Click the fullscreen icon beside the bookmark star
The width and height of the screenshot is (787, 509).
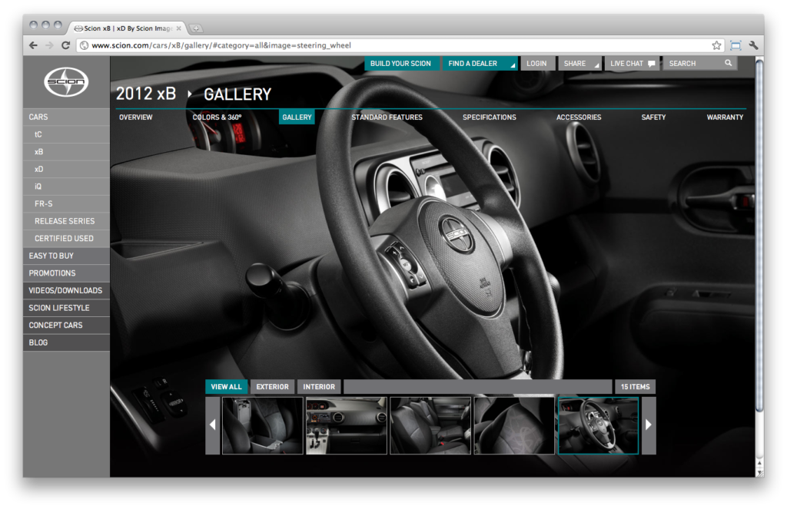(736, 45)
